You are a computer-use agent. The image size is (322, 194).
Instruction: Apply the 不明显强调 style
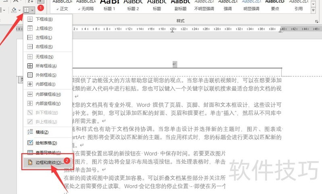(x=204, y=5)
